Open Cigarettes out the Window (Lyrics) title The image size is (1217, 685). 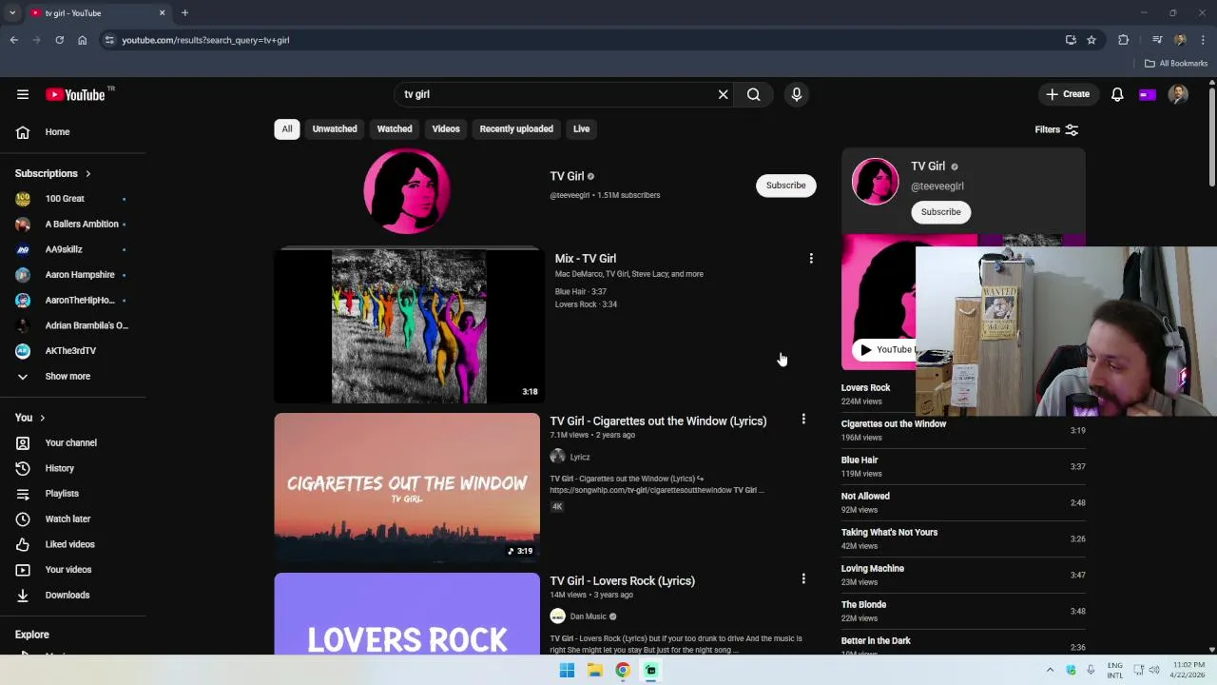[658, 421]
